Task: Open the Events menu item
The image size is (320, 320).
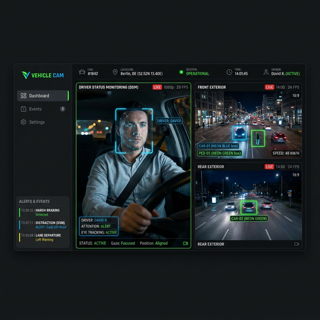Action: (35, 109)
